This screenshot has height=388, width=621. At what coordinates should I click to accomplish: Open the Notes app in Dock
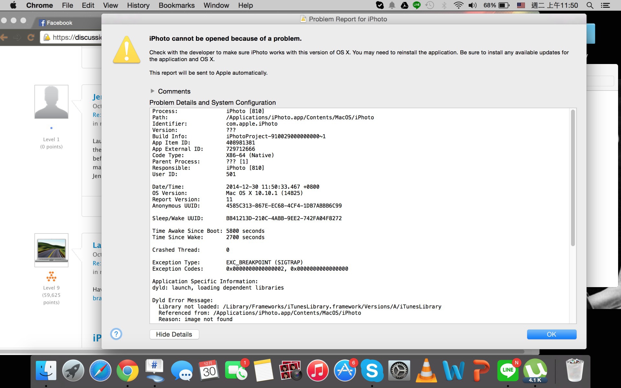click(263, 371)
